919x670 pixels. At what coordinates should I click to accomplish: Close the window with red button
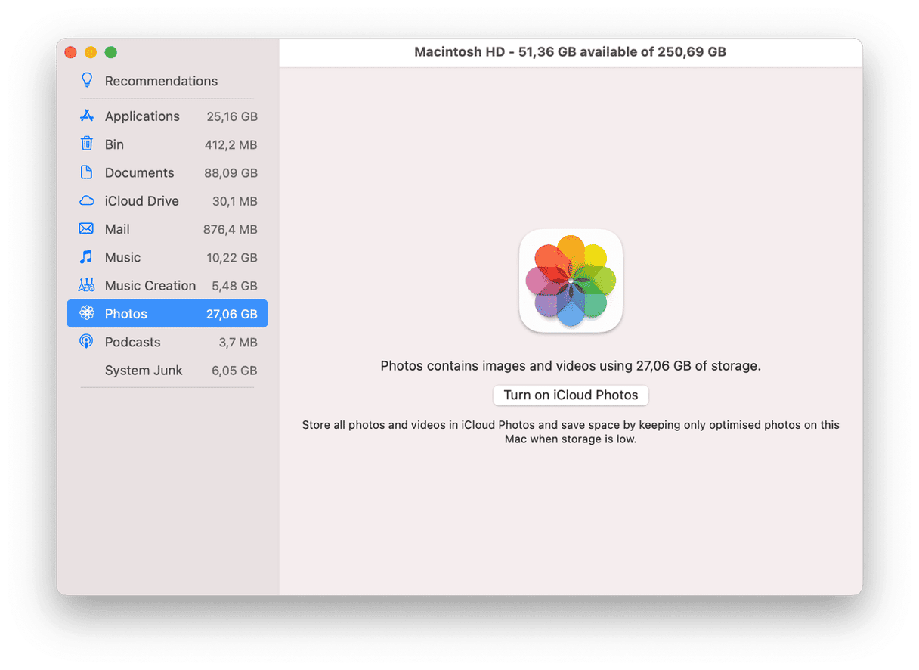(71, 52)
